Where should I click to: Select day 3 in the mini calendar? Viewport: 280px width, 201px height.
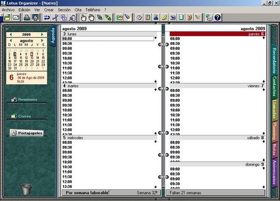(15, 54)
